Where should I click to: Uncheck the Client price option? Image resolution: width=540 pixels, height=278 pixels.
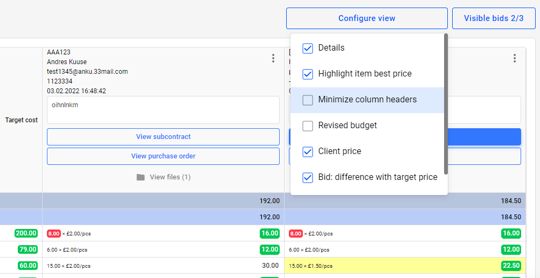tap(308, 151)
